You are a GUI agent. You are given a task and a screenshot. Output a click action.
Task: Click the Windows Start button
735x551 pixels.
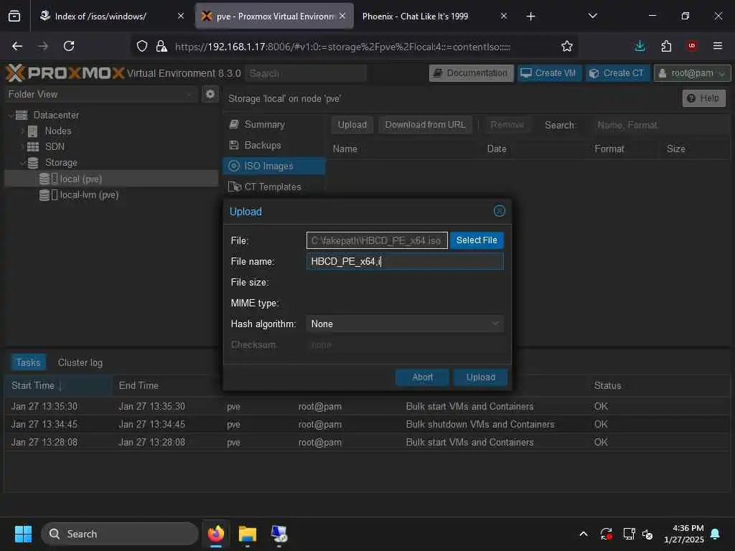click(x=23, y=534)
